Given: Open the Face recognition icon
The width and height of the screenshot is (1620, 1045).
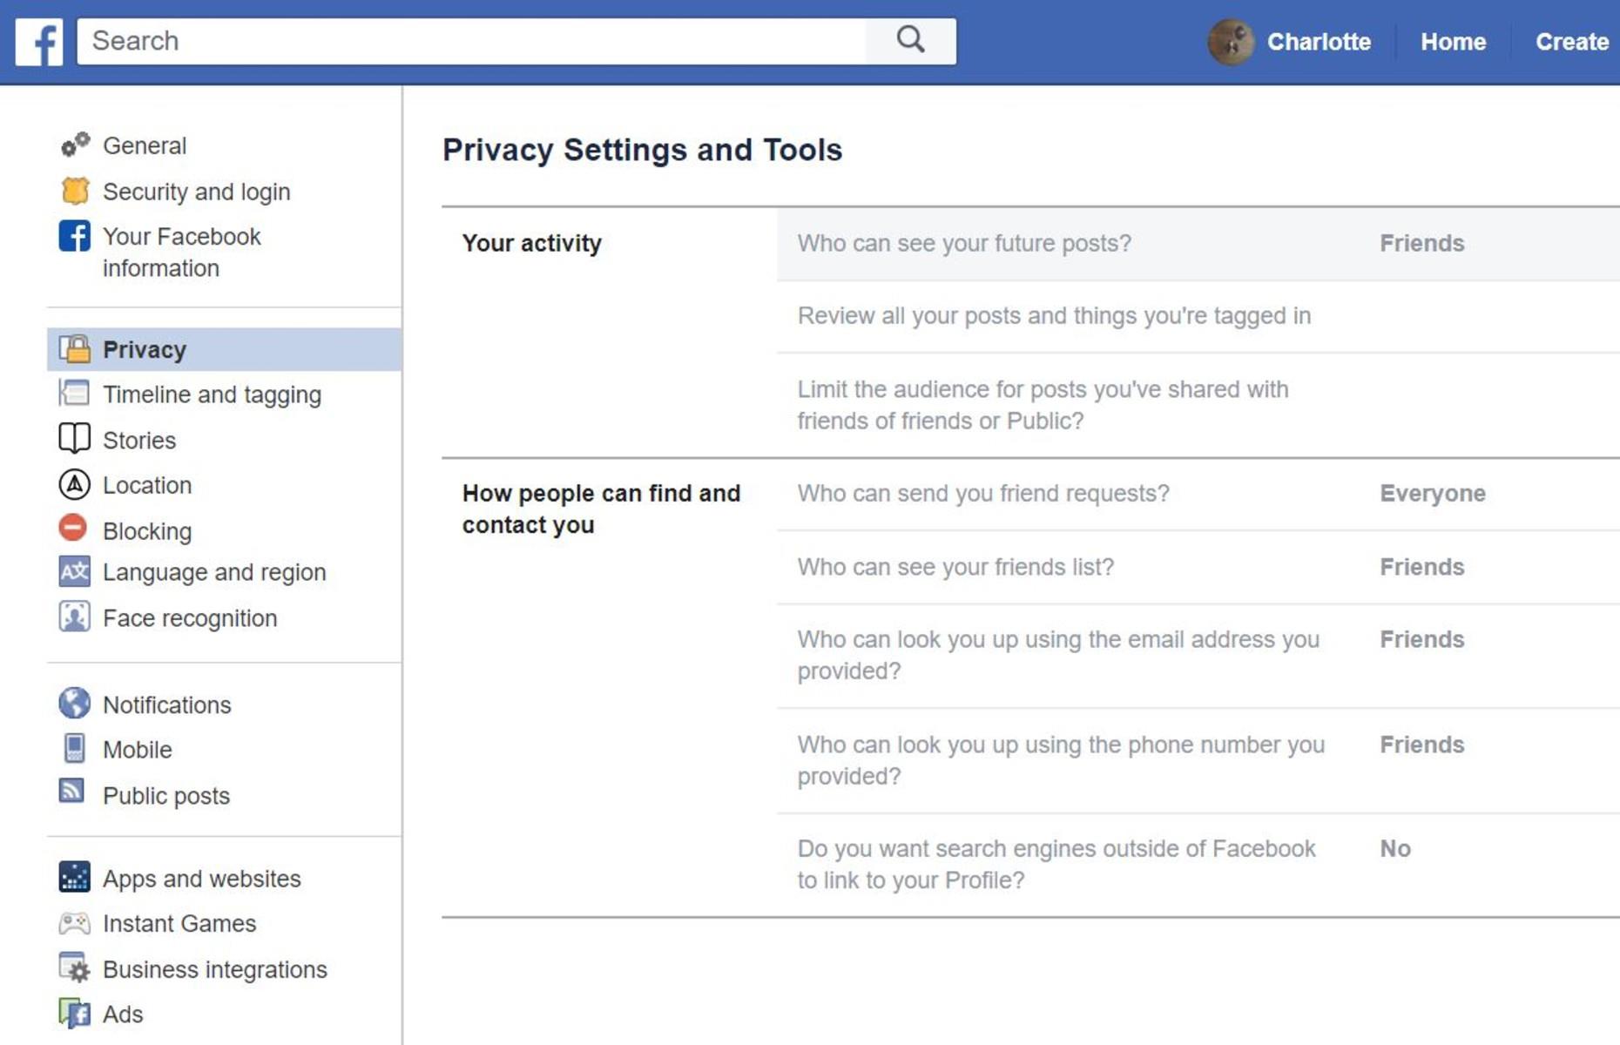Looking at the screenshot, I should point(74,617).
